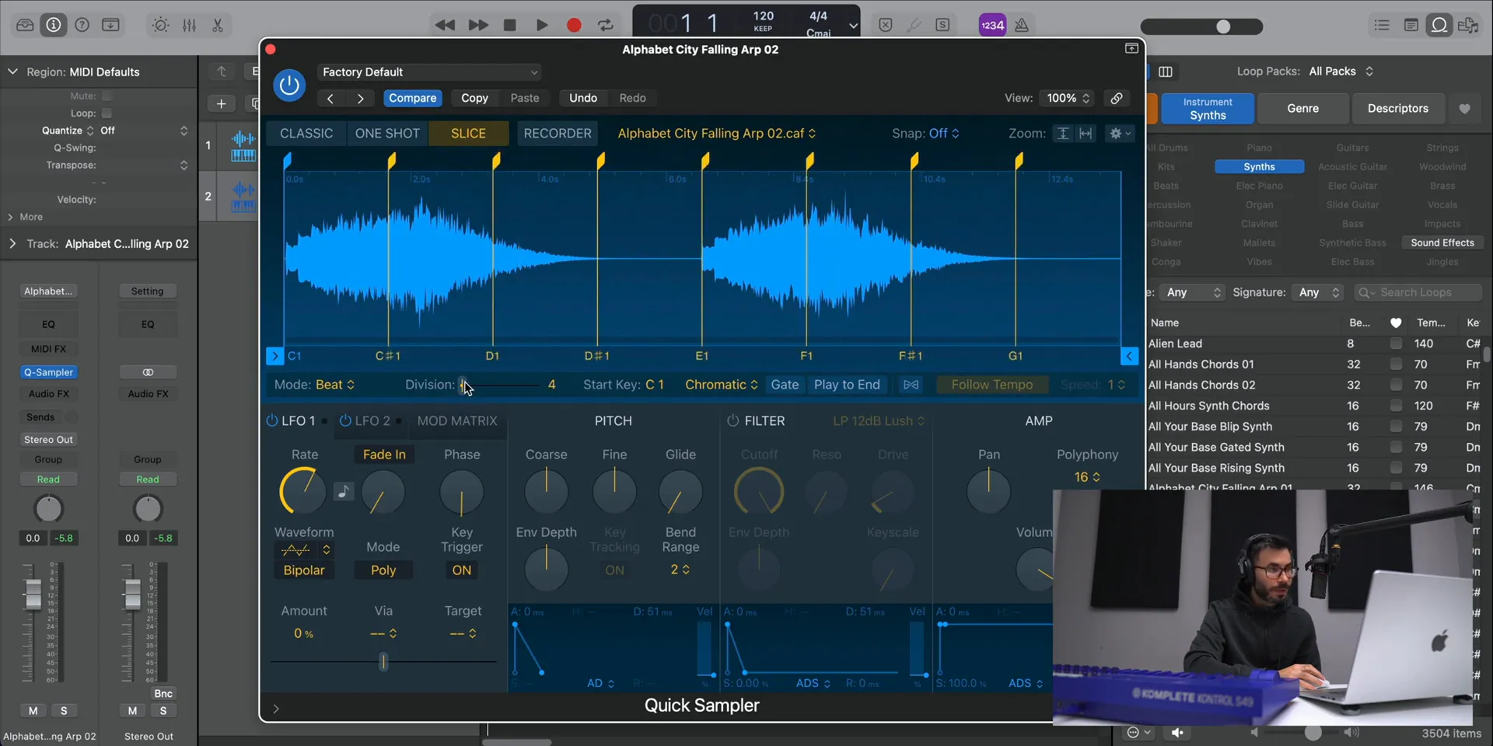
Task: Open the media Browsers icon
Action: (x=1468, y=25)
